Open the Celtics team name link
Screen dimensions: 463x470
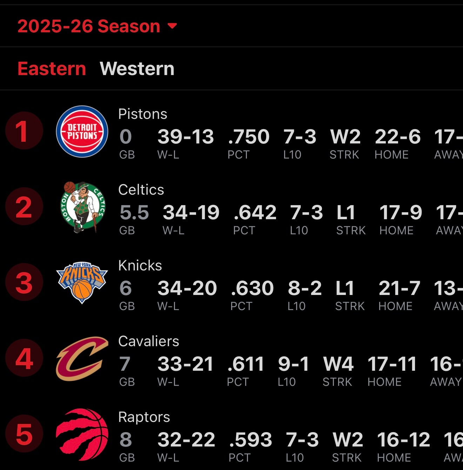point(141,190)
